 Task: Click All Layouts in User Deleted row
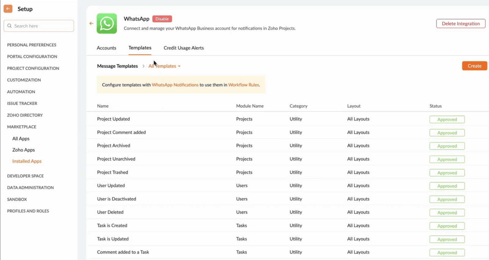(358, 212)
